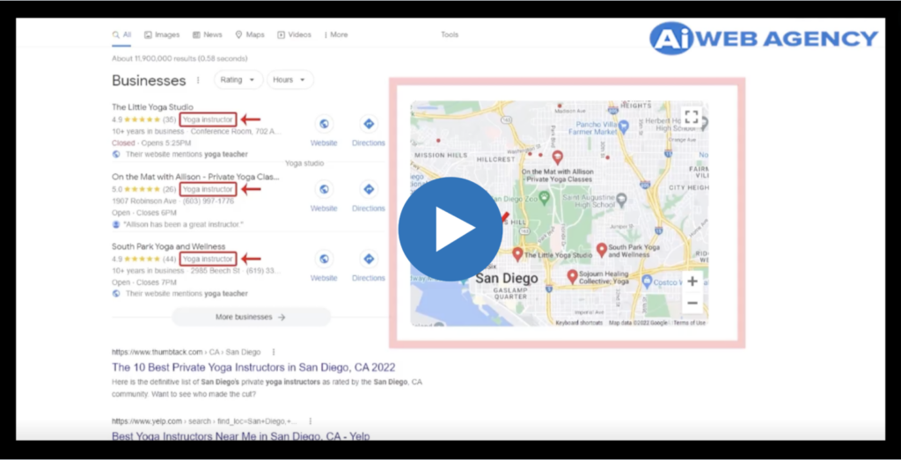Play the video with center play button
The width and height of the screenshot is (901, 460).
pyautogui.click(x=450, y=229)
